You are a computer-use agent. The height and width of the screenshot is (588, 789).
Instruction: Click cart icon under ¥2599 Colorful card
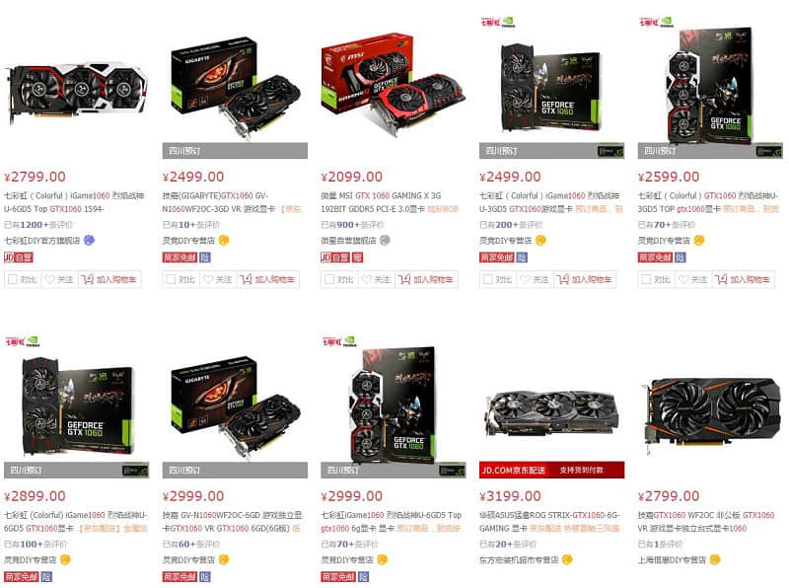pos(722,279)
